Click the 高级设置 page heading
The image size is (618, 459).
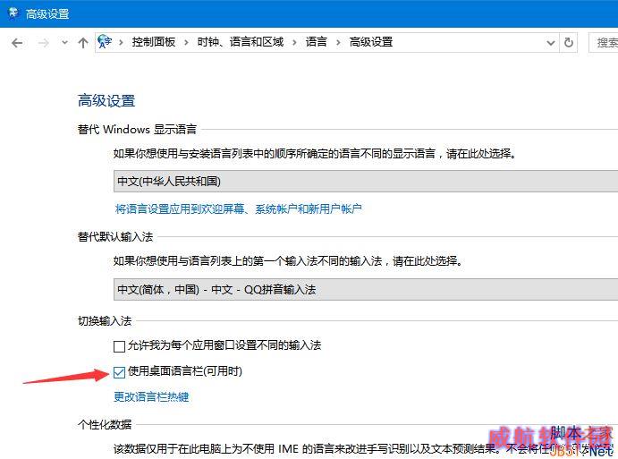click(106, 100)
